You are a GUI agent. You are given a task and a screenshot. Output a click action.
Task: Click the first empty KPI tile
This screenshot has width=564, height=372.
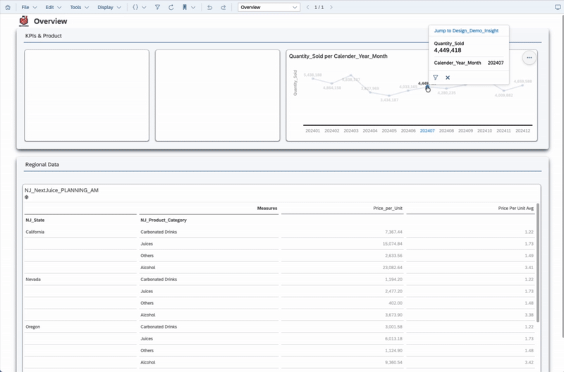click(87, 95)
